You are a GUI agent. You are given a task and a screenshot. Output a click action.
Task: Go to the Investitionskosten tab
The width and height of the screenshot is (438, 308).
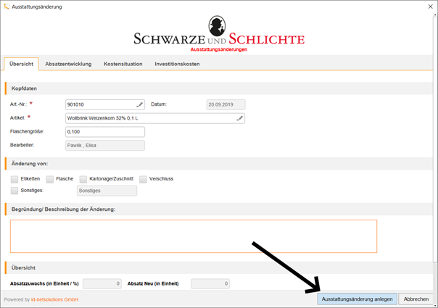coord(177,64)
